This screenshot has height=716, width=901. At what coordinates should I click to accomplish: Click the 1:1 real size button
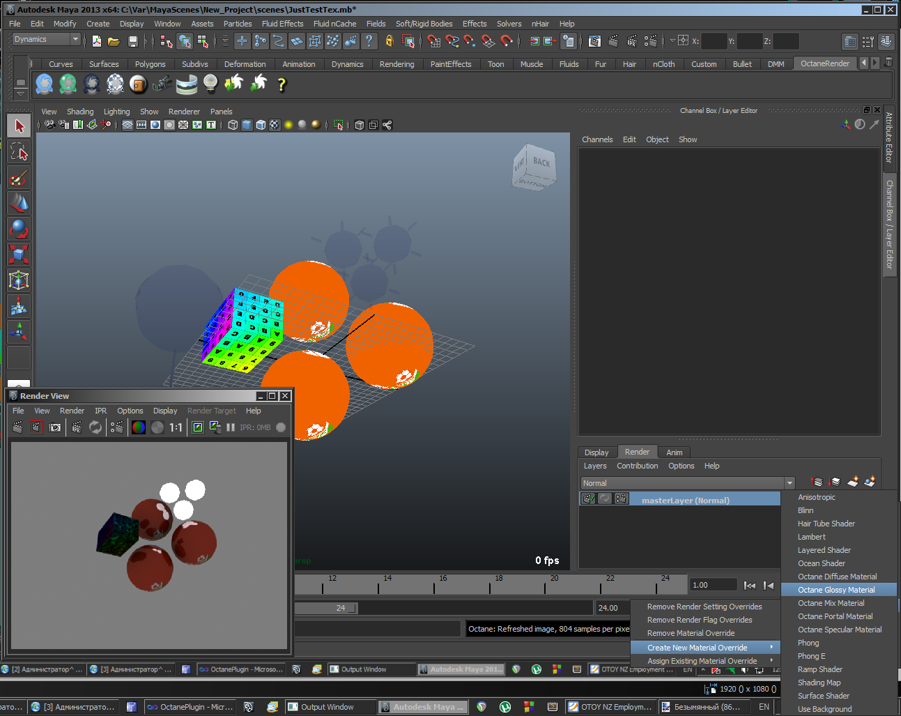(176, 427)
